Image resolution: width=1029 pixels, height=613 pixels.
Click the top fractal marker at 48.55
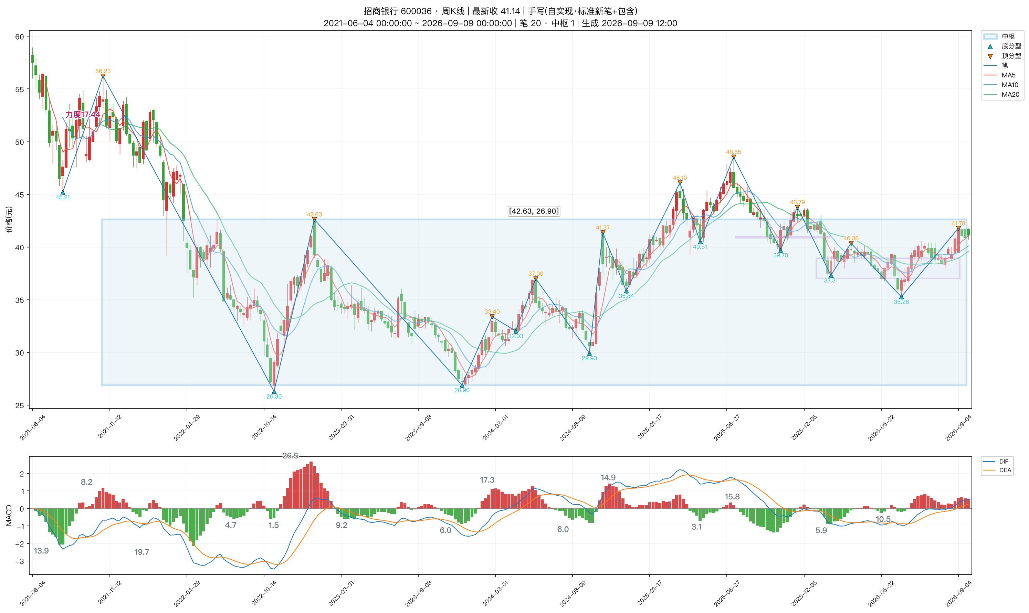pyautogui.click(x=734, y=157)
